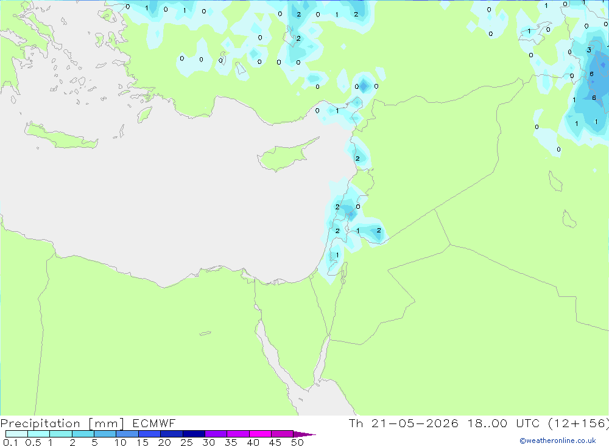The height and width of the screenshot is (446, 609).
Task: Click the '50' legend scale label
Action: pos(297,442)
